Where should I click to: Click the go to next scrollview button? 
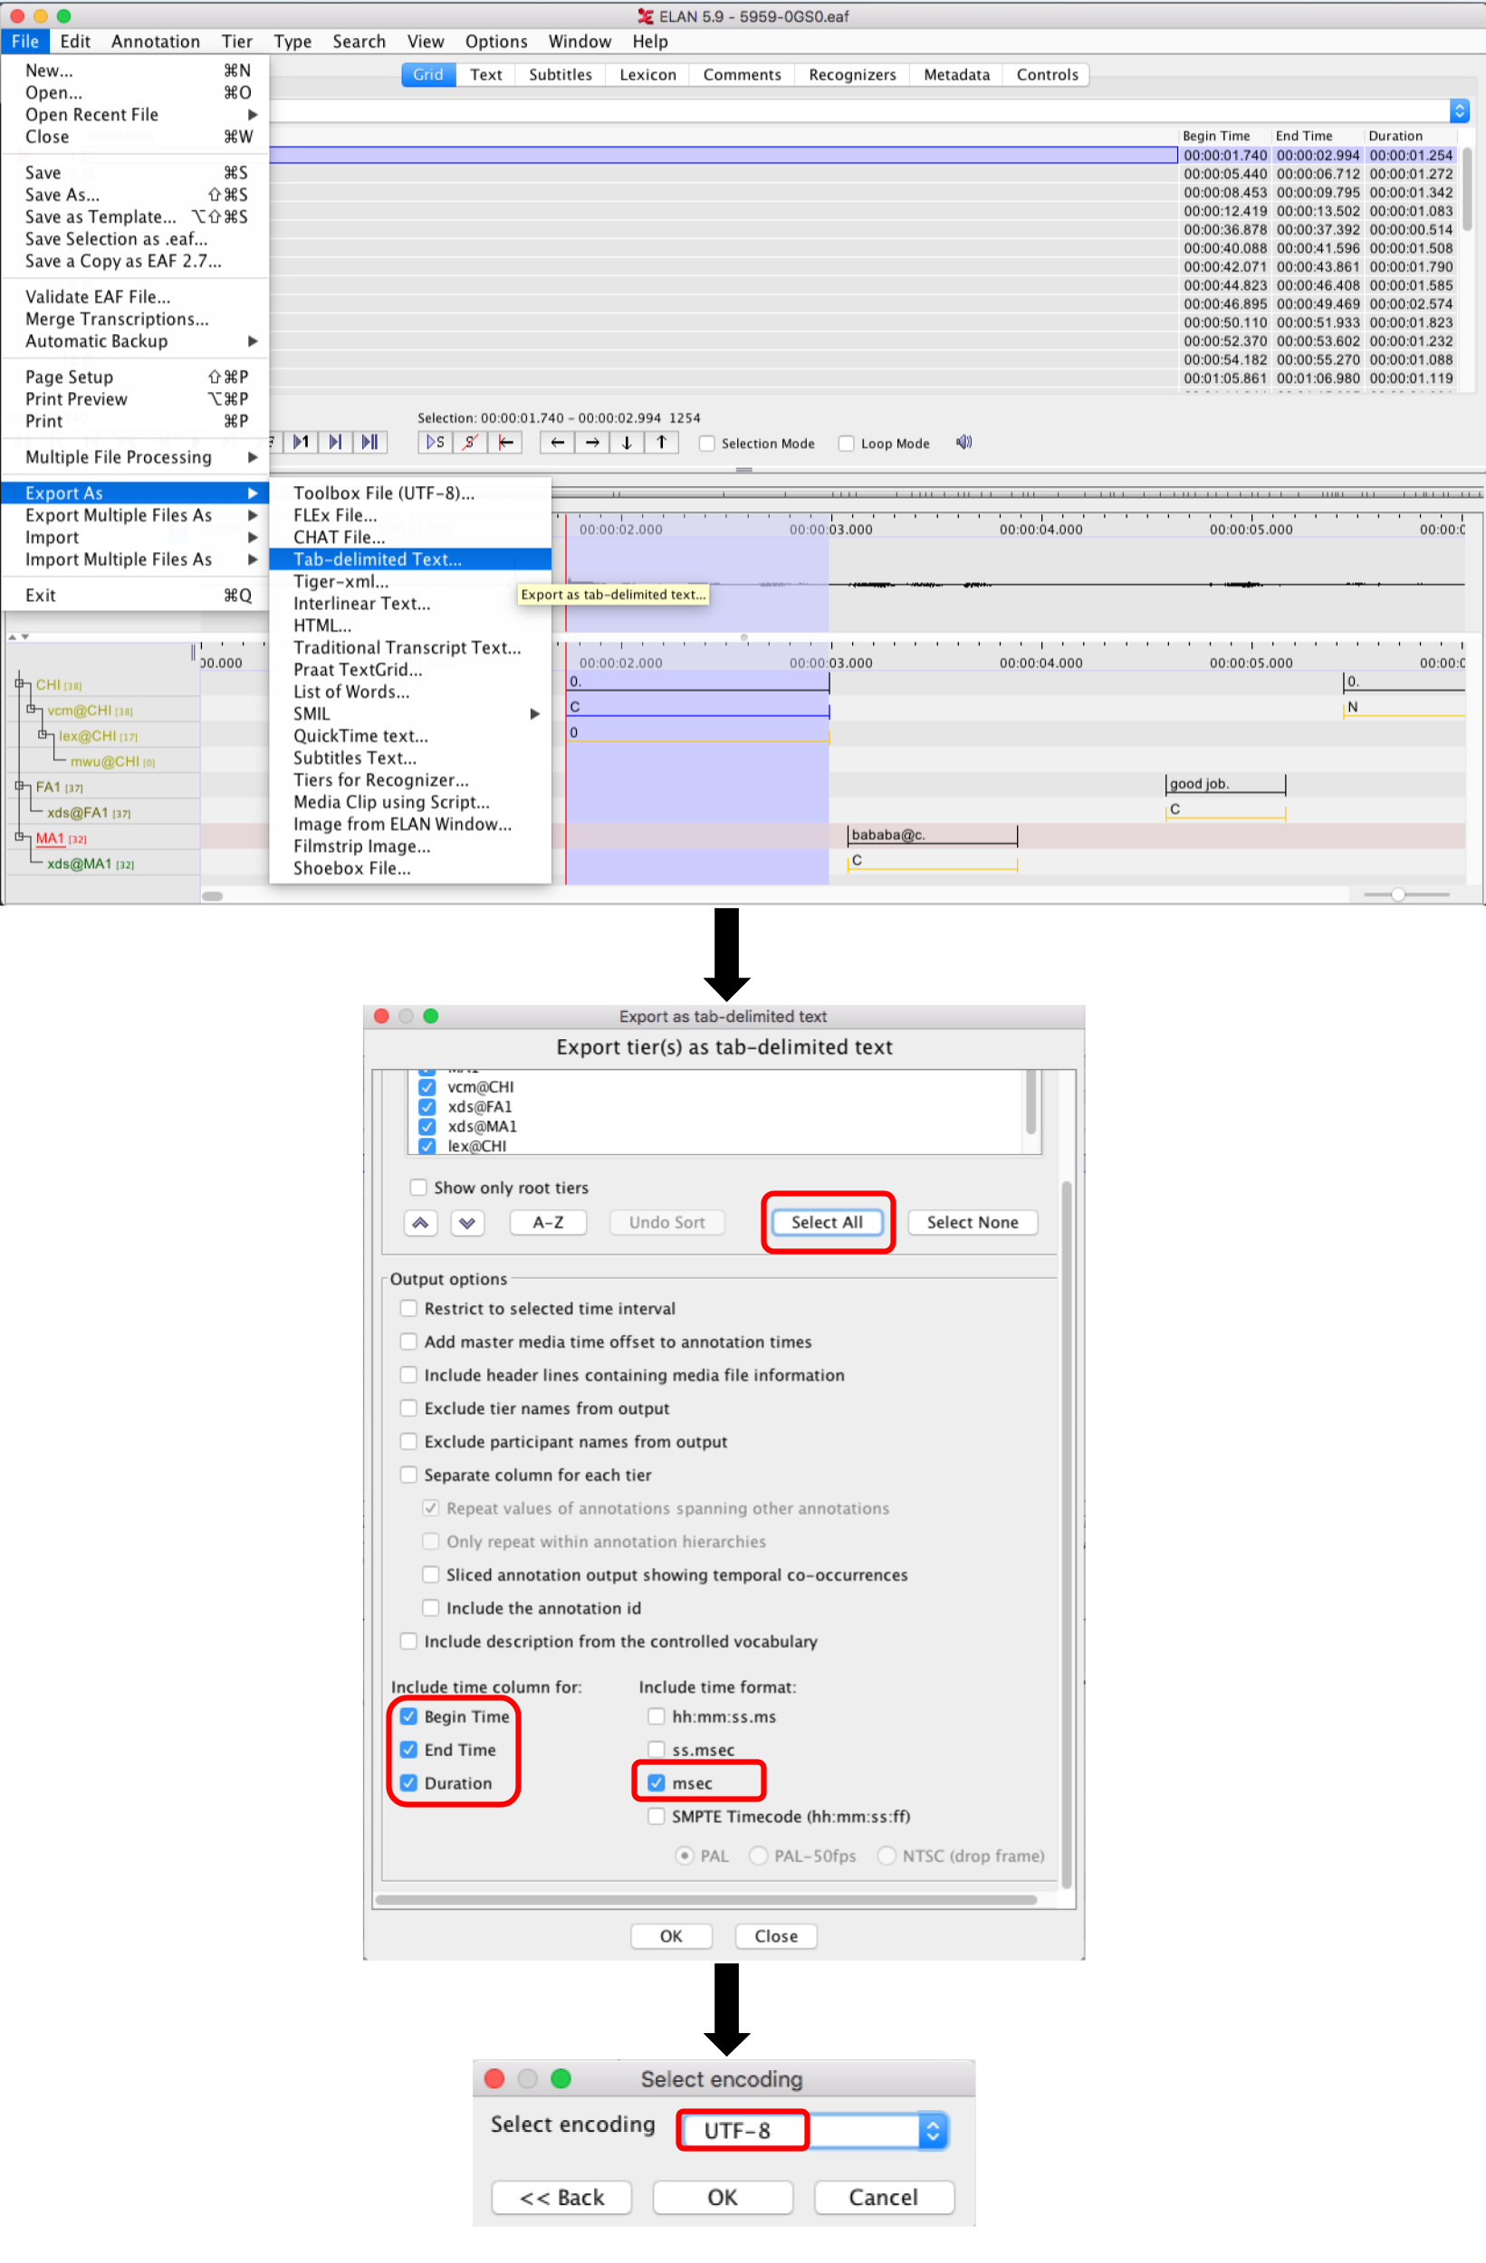point(335,442)
